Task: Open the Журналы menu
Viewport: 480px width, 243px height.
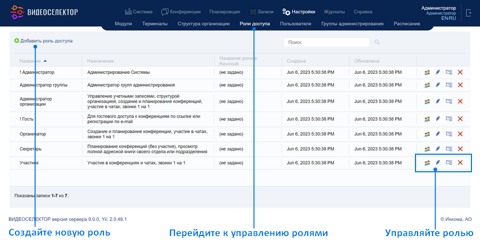Action: pyautogui.click(x=334, y=12)
